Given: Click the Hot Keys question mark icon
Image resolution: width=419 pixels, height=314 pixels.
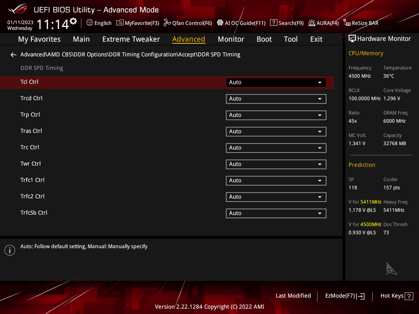Looking at the screenshot, I should [x=409, y=296].
